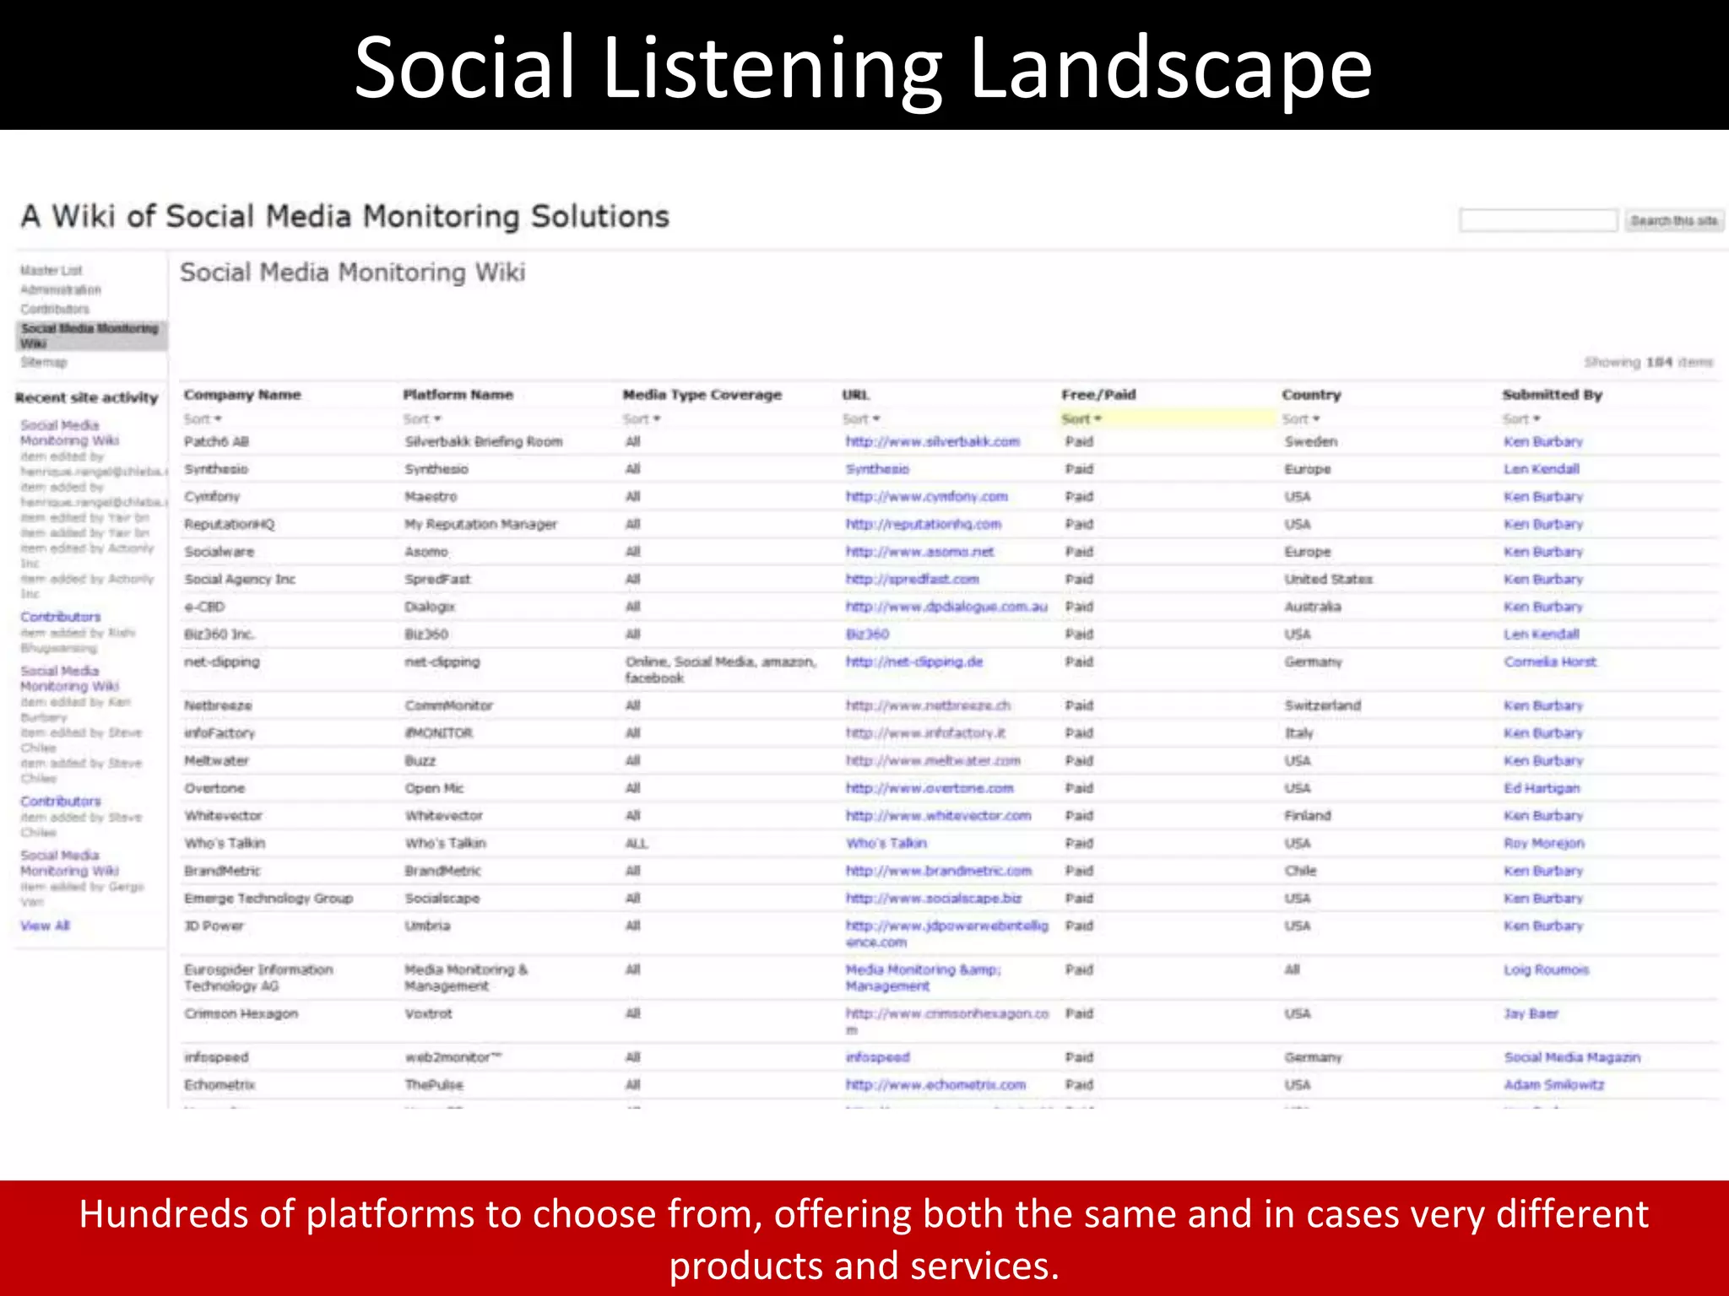Image resolution: width=1729 pixels, height=1296 pixels.
Task: Click Roy Morejon submitter link
Action: (x=1544, y=843)
